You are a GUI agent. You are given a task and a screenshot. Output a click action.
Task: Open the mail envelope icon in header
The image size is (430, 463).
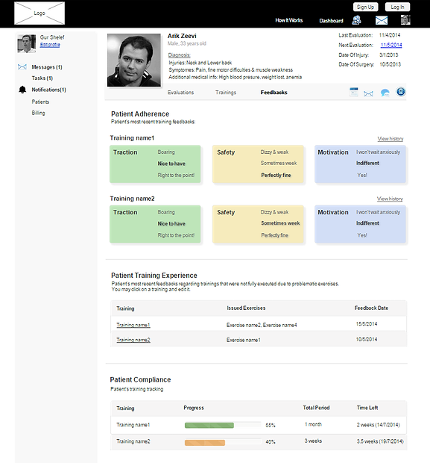tap(382, 20)
